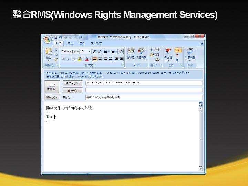Click the Attach File paperclip icon
This screenshot has height=186, width=248.
click(152, 50)
